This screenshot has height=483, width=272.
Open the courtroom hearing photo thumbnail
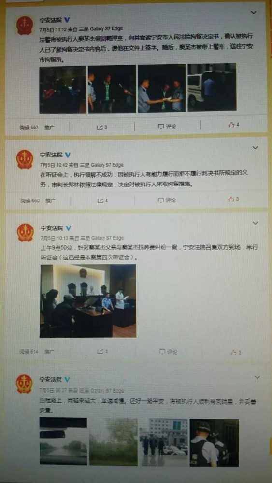coord(88,300)
